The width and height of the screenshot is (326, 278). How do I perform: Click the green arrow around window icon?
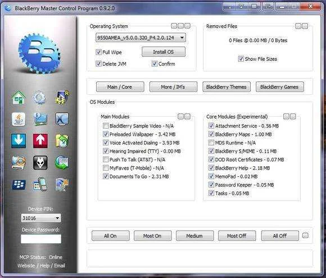tap(62, 162)
